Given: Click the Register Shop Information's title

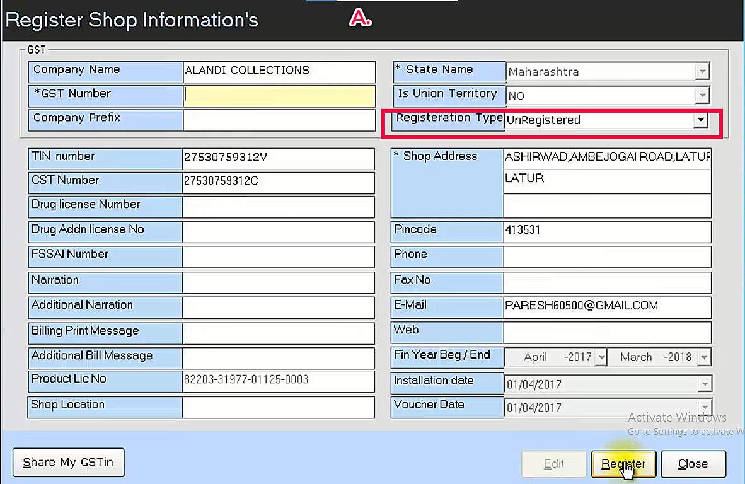Looking at the screenshot, I should pos(132,20).
